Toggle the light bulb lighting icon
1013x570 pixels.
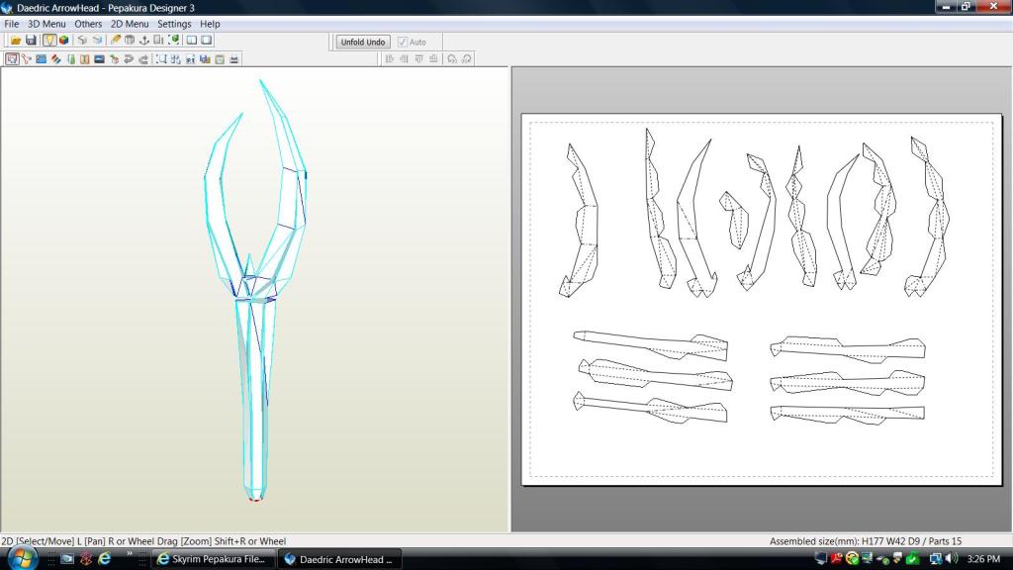click(49, 40)
